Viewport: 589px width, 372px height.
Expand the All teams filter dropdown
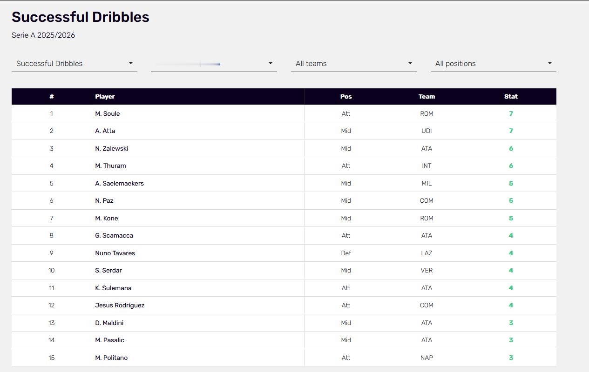[354, 64]
